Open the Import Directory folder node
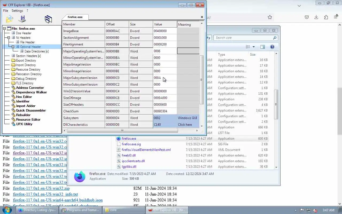Image resolution: width=342 pixels, height=214 pixels. pyautogui.click(x=26, y=65)
